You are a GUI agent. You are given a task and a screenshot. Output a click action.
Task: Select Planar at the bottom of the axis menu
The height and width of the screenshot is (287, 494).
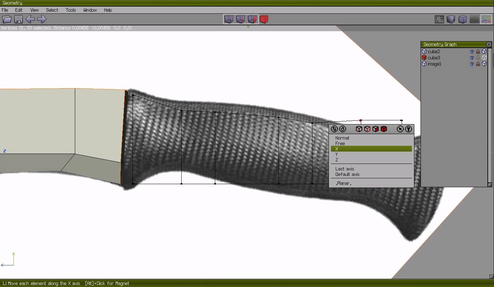343,183
